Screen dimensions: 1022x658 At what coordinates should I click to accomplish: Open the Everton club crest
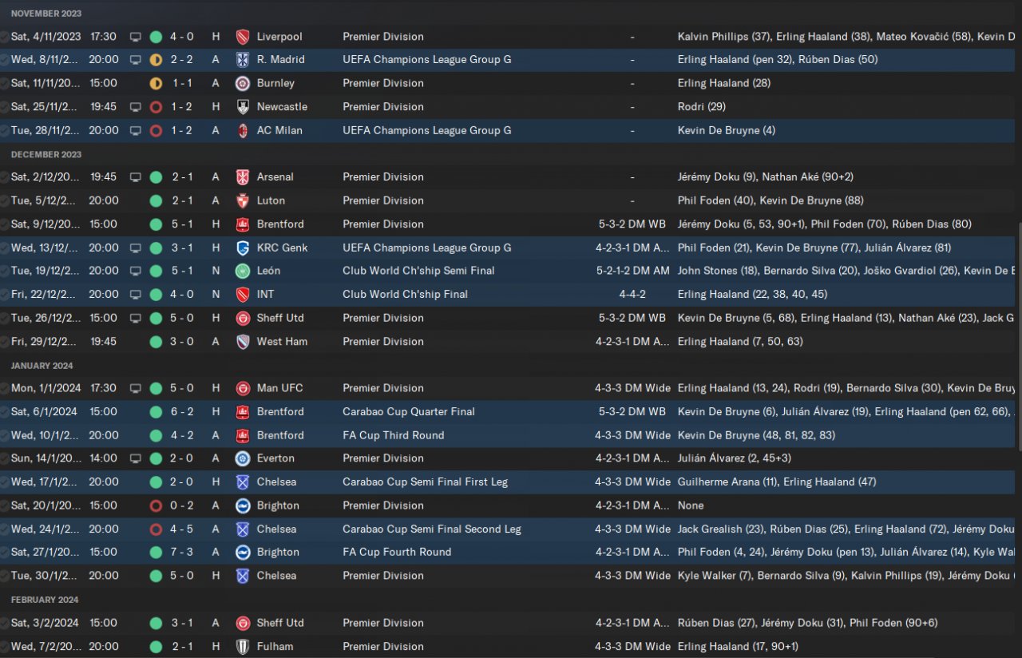(x=243, y=458)
